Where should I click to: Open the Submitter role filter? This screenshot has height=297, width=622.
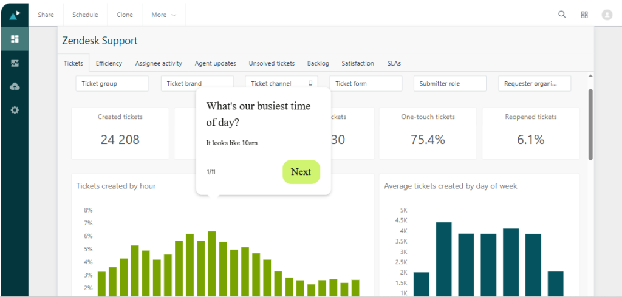450,84
